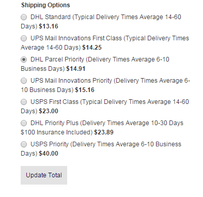Click the DHL Standard label text
The height and width of the screenshot is (197, 203).
click(x=51, y=17)
